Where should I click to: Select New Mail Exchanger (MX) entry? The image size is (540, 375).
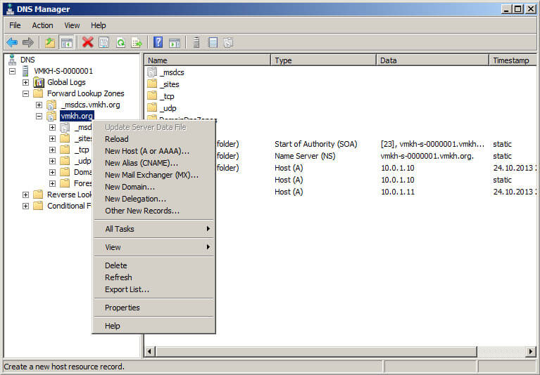[153, 175]
